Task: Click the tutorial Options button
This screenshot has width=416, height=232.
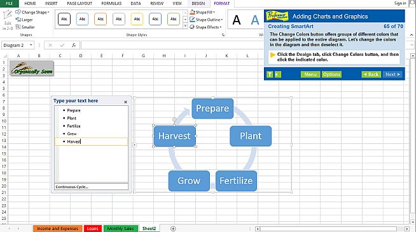Action: (x=331, y=75)
